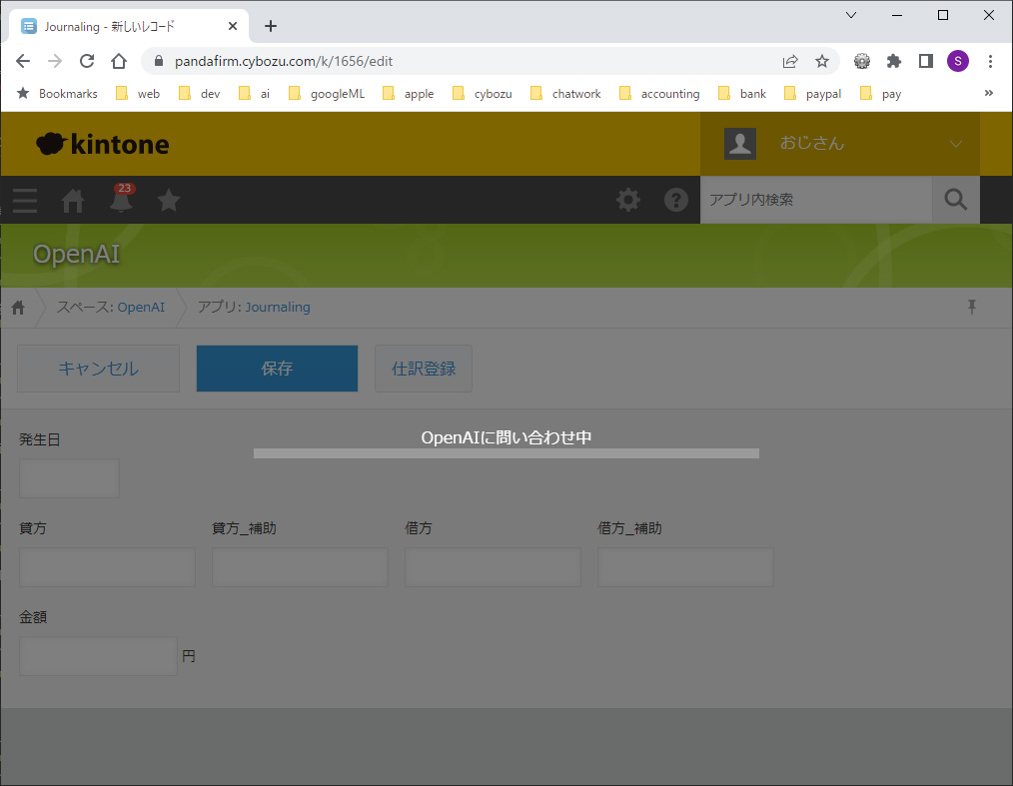The width and height of the screenshot is (1013, 786).
Task: Click the 金額 amount field
Action: click(x=98, y=656)
